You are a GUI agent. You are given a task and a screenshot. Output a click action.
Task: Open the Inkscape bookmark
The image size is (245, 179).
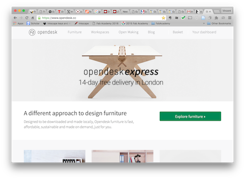(x=82, y=24)
